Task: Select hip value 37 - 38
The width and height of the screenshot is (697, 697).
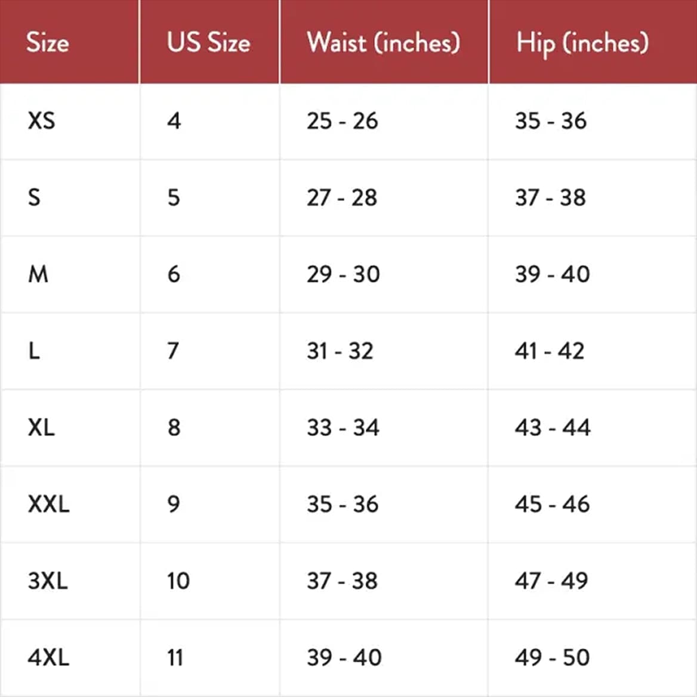Action: pos(550,198)
